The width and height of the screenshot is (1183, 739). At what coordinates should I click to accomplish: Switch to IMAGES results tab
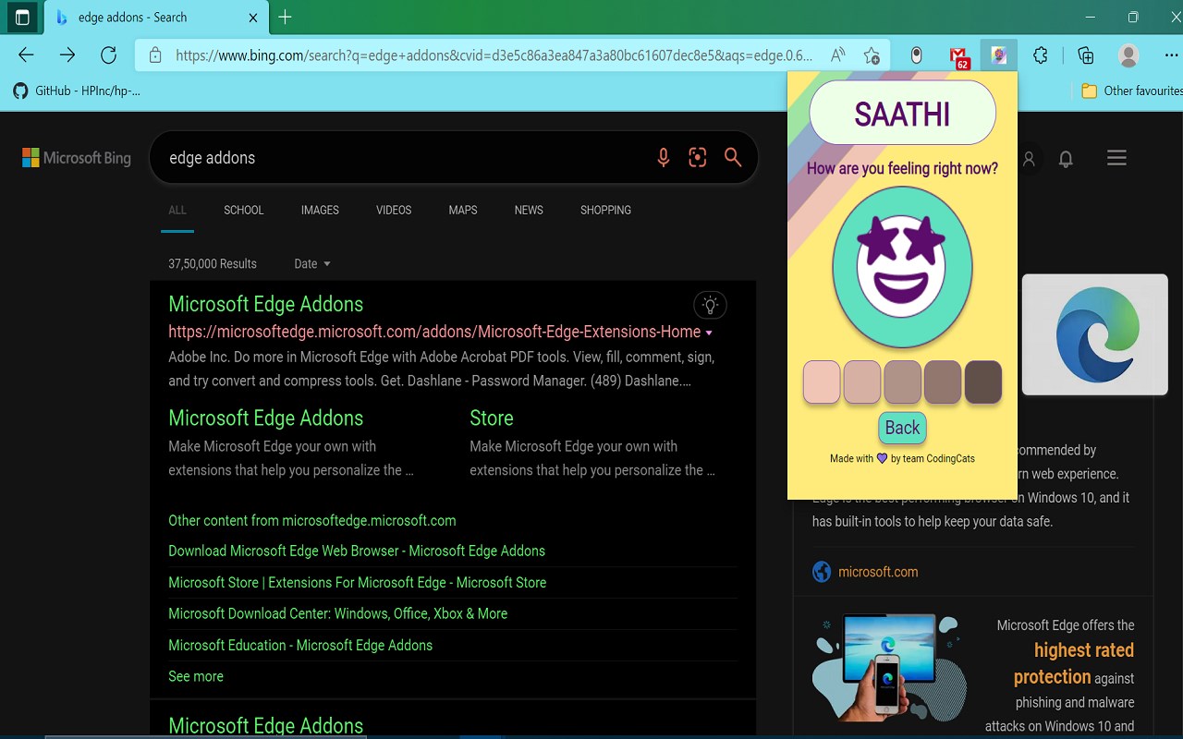click(320, 211)
